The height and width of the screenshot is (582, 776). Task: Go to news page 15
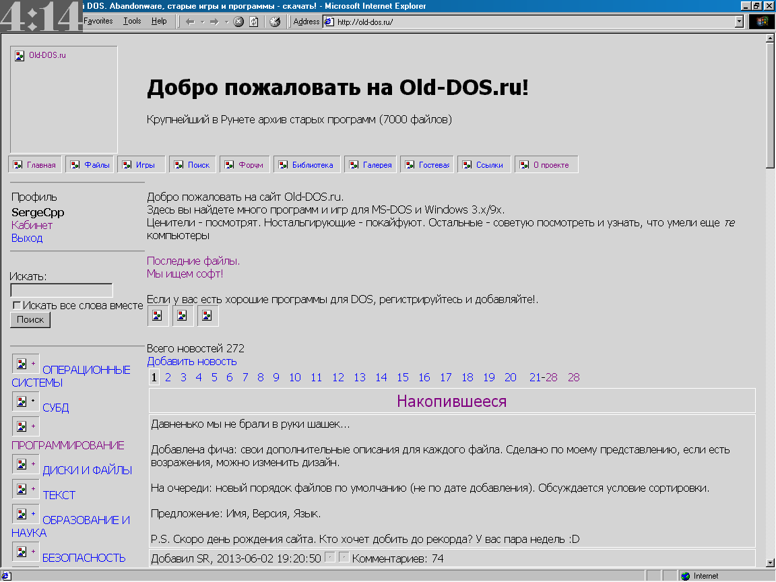[x=403, y=378]
